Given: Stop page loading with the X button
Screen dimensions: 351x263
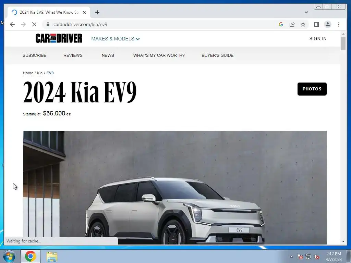Looking at the screenshot, I should point(34,24).
